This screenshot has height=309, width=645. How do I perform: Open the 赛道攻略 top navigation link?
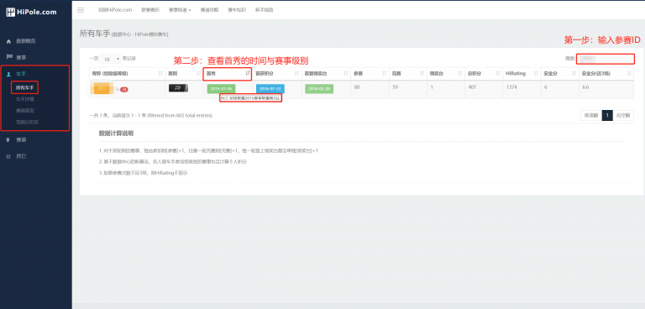point(209,10)
